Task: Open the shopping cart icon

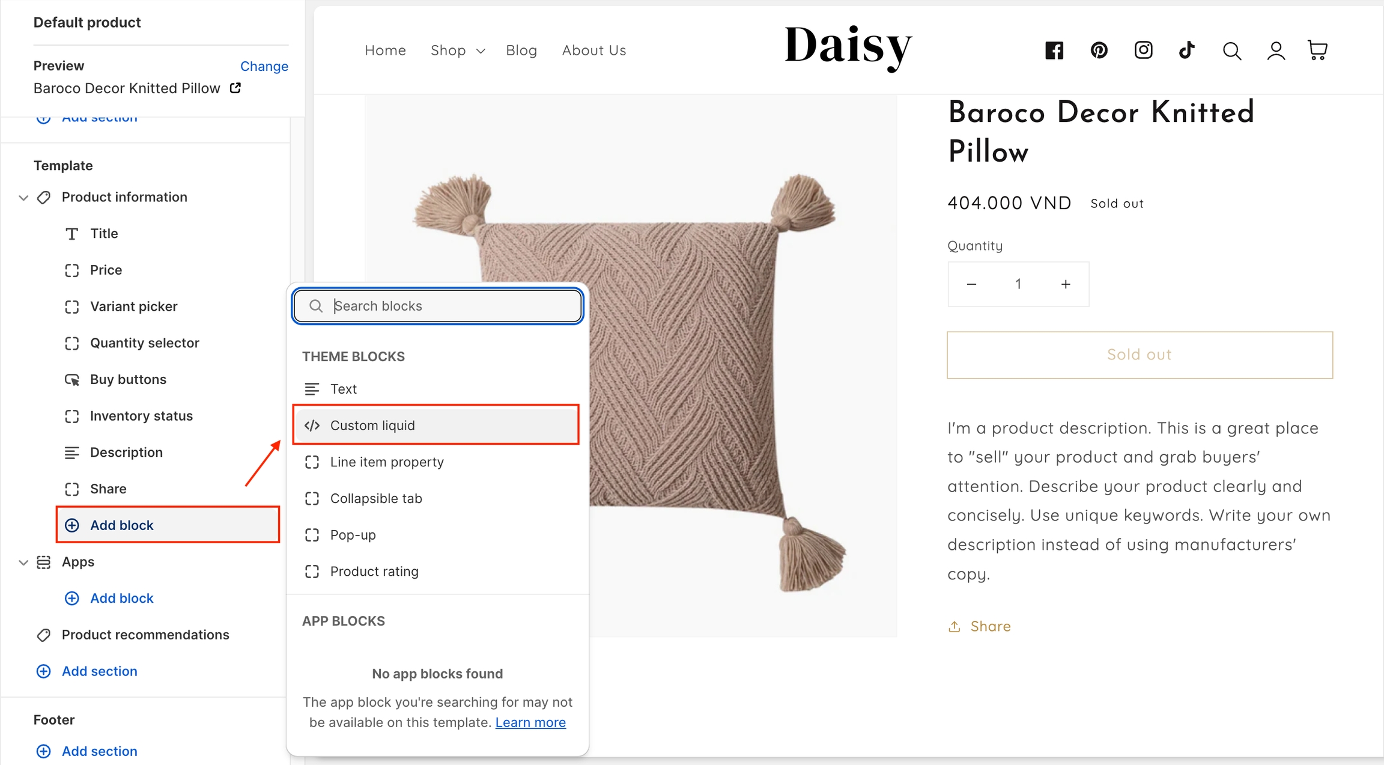Action: [1317, 50]
